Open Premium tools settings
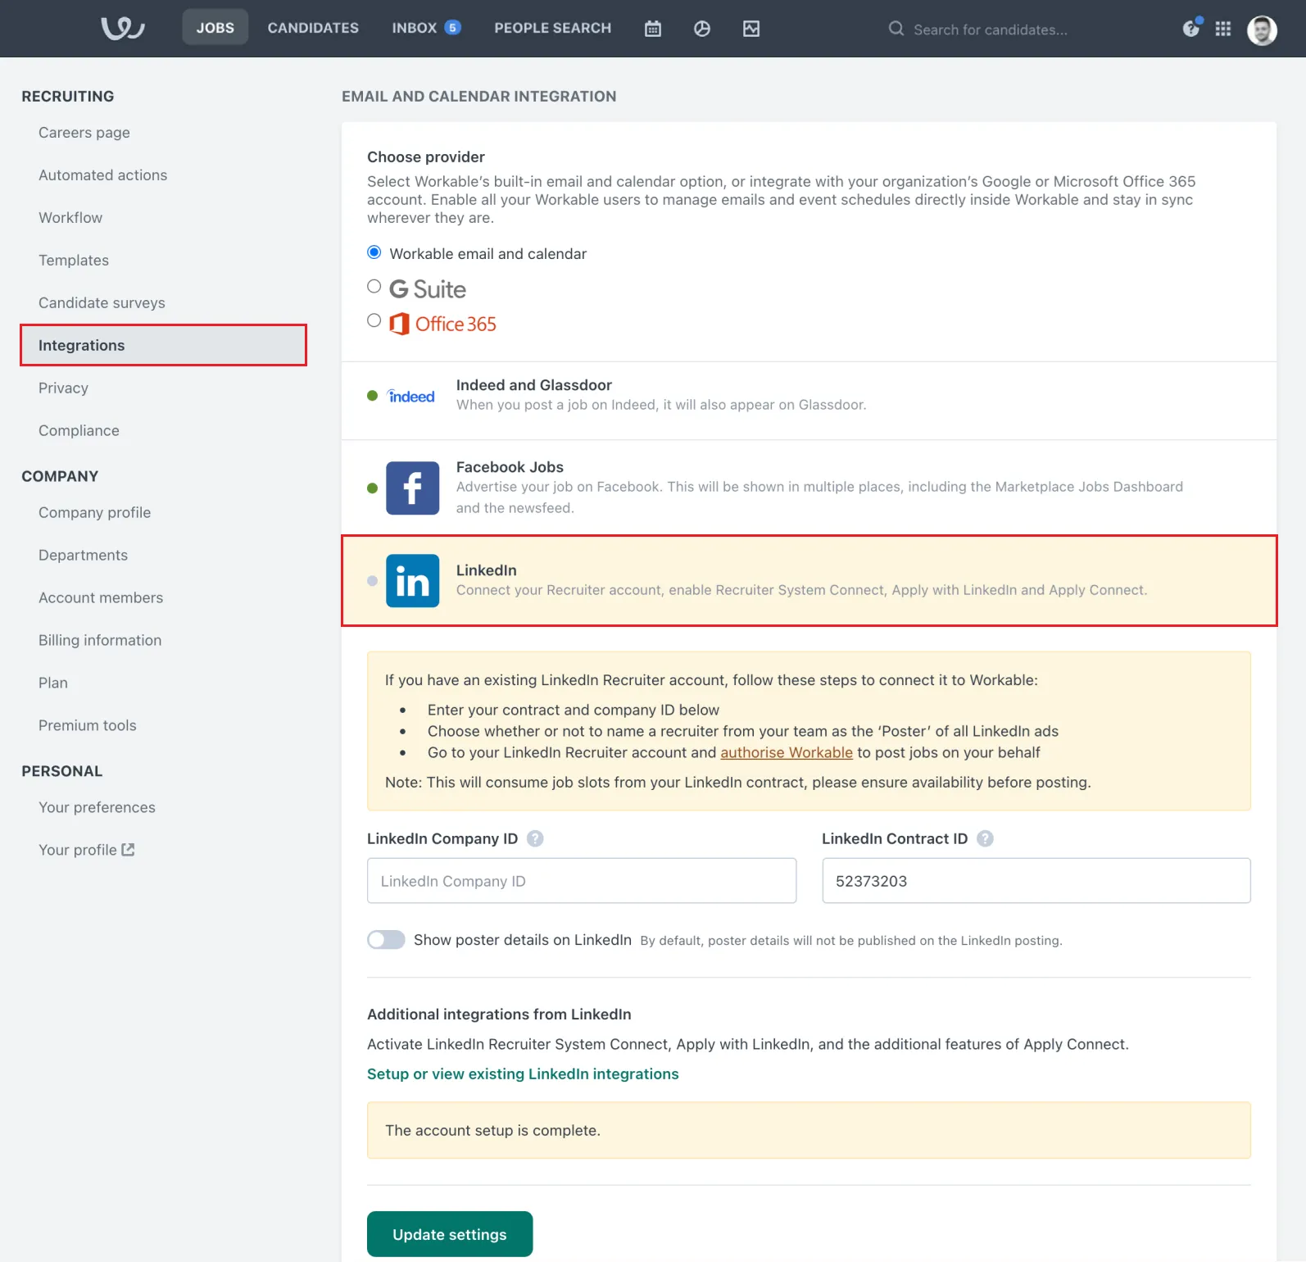The height and width of the screenshot is (1262, 1306). (x=88, y=726)
